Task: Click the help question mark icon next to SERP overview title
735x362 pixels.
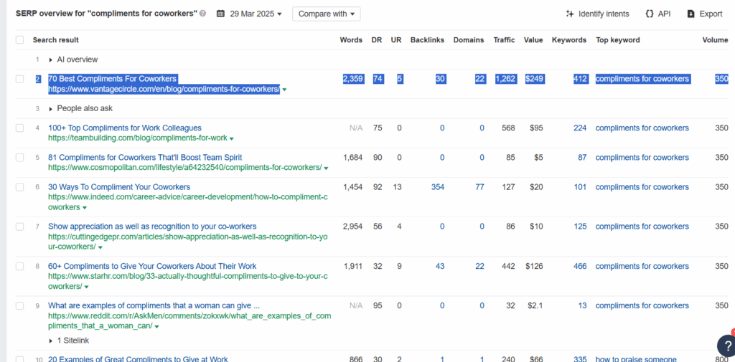Action: click(202, 14)
